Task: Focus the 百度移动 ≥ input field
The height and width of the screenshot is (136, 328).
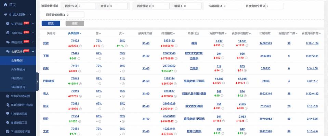Action: tap(160, 6)
